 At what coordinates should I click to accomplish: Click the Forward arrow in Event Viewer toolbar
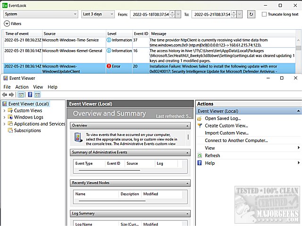point(11,95)
